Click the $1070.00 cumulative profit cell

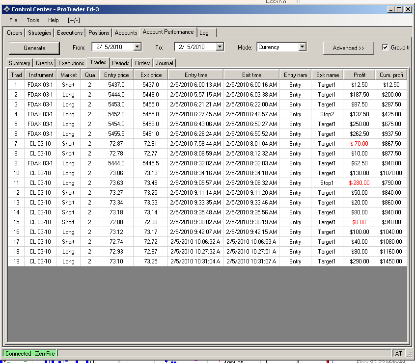pyautogui.click(x=391, y=173)
